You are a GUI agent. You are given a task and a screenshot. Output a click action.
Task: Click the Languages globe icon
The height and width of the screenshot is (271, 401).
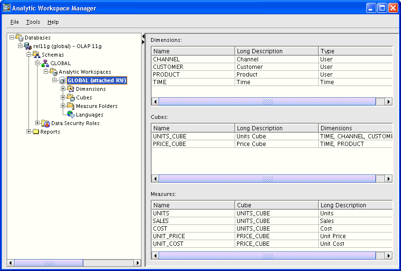pyautogui.click(x=71, y=115)
